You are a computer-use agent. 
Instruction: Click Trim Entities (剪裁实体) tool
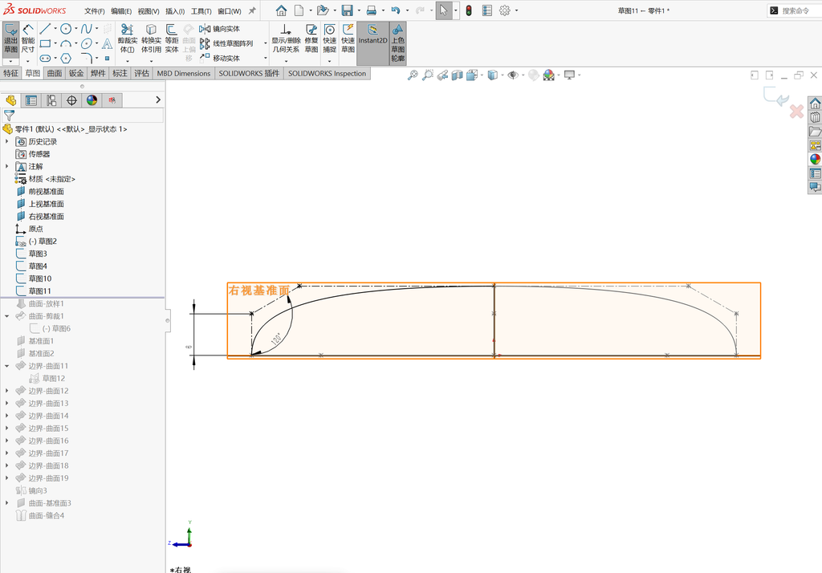128,39
